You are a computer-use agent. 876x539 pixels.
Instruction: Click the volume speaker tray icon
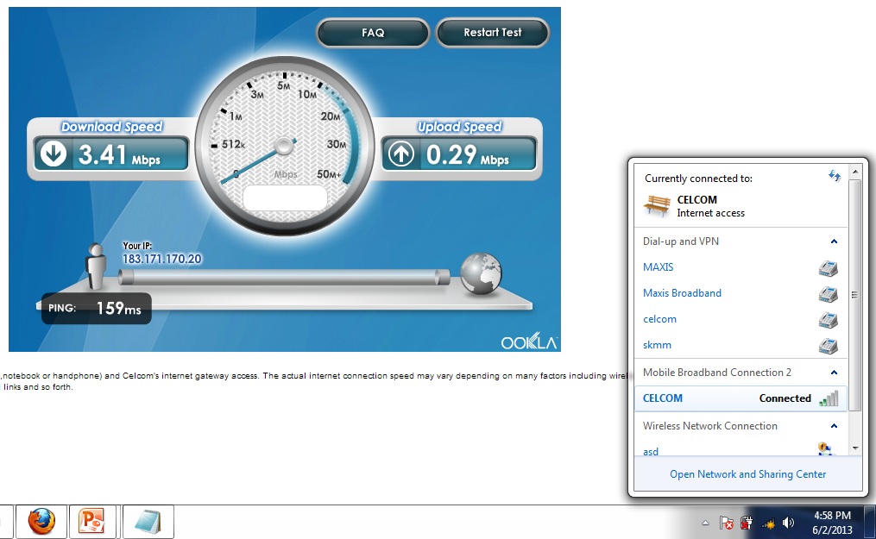(788, 523)
